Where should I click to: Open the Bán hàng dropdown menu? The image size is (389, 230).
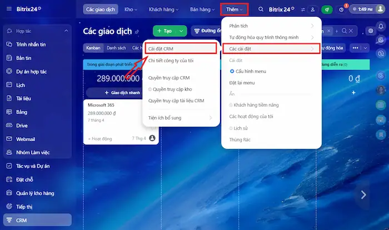pos(202,9)
